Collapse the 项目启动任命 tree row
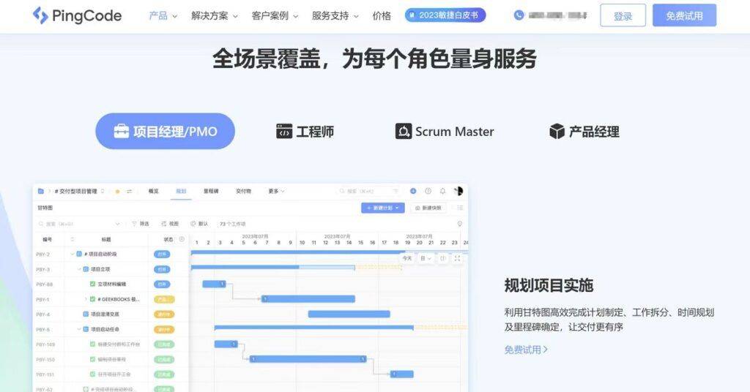Screen dimensions: 750x392 (x=79, y=329)
